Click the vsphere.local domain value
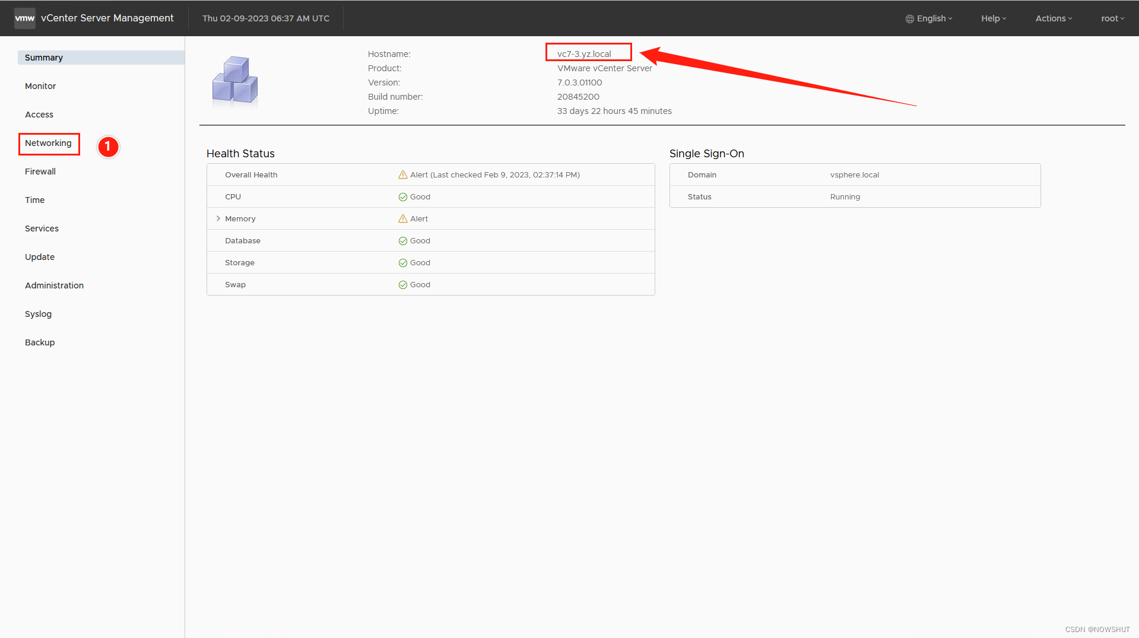Screen dimensions: 1139x638 pyautogui.click(x=855, y=174)
